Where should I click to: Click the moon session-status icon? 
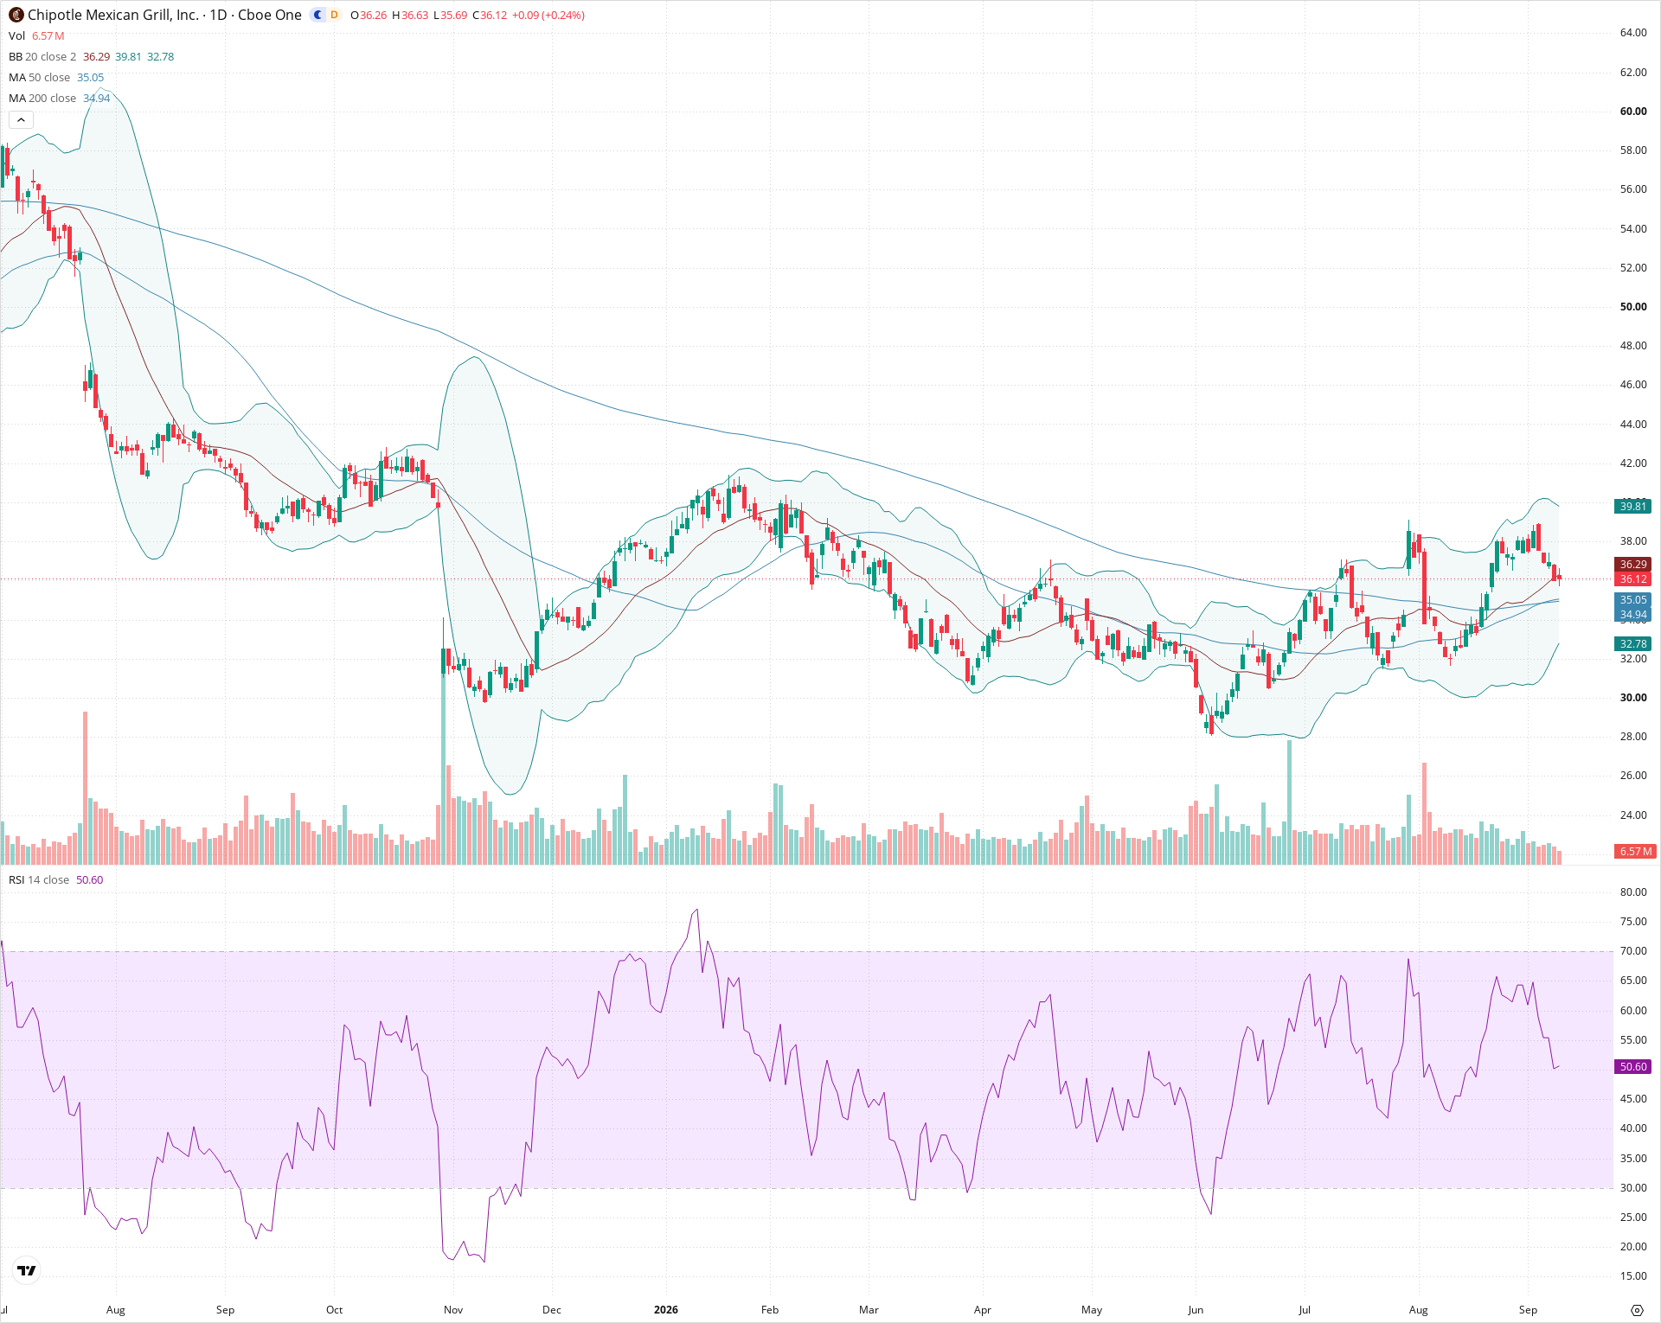click(318, 15)
